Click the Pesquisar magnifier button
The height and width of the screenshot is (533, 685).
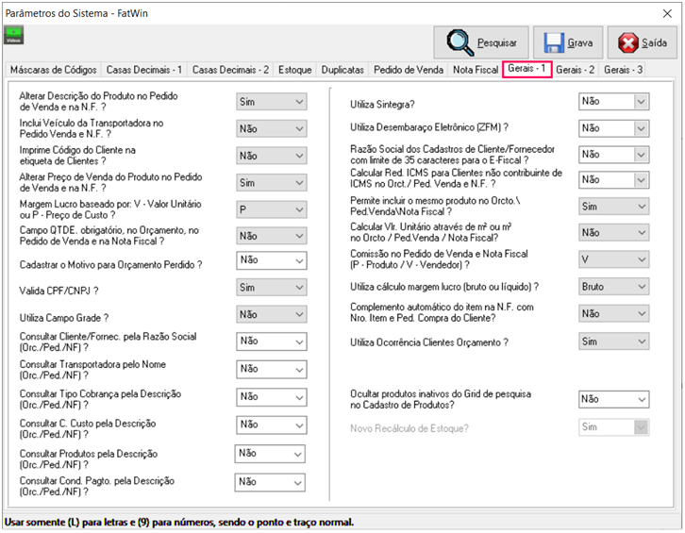[x=481, y=43]
